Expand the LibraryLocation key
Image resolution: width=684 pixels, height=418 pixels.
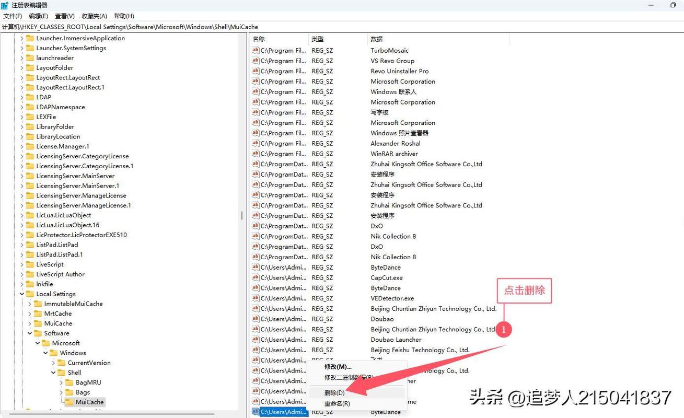(x=22, y=137)
